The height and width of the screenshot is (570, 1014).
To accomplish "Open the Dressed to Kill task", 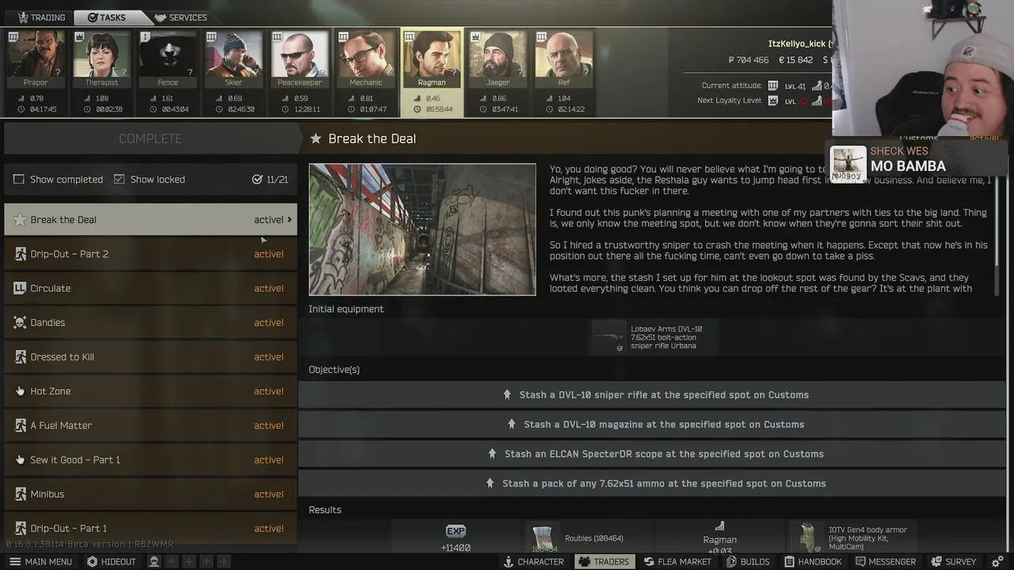I will (151, 357).
